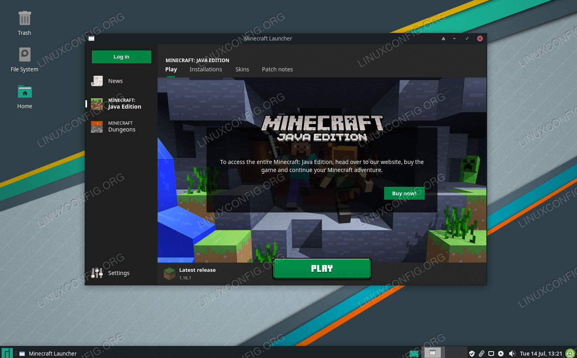
Task: Switch to the Play tab
Action: tap(171, 69)
